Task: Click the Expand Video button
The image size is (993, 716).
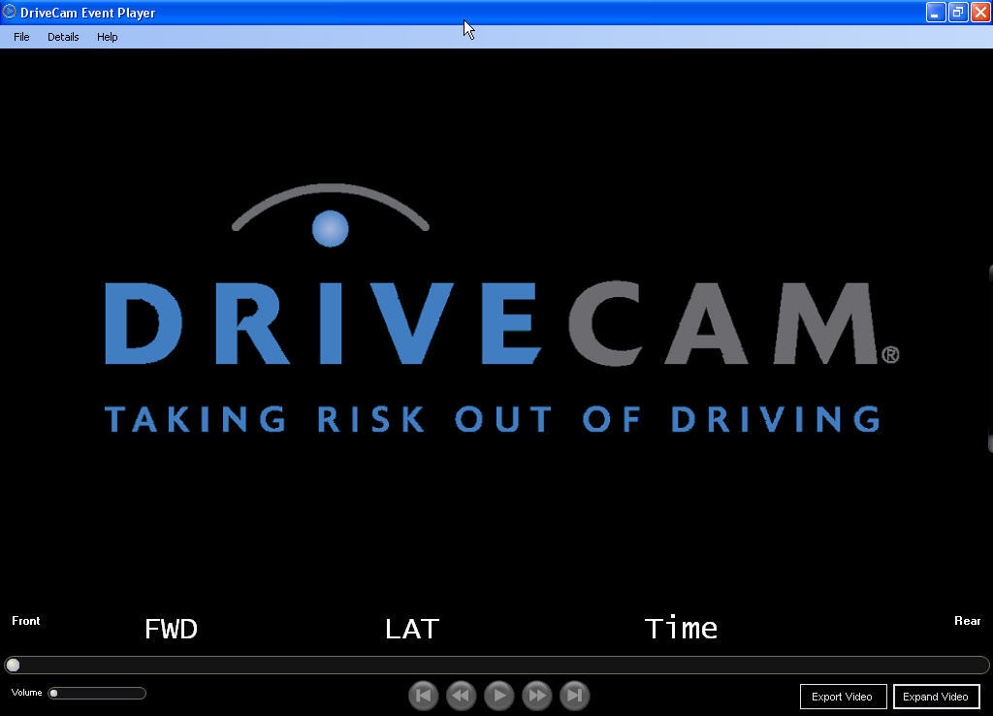Action: click(936, 697)
